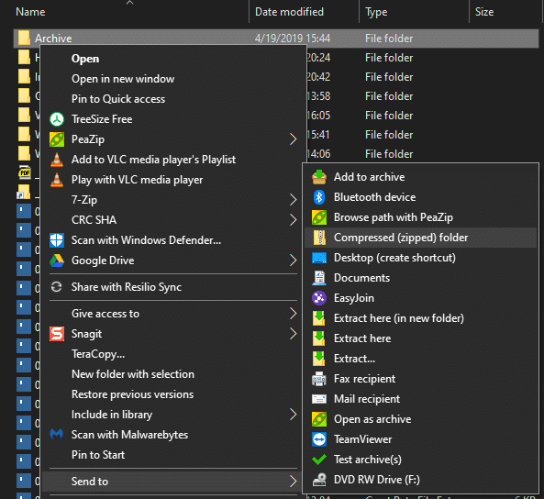Image resolution: width=544 pixels, height=499 pixels.
Task: Choose Pin to Quick access
Action: pos(118,99)
